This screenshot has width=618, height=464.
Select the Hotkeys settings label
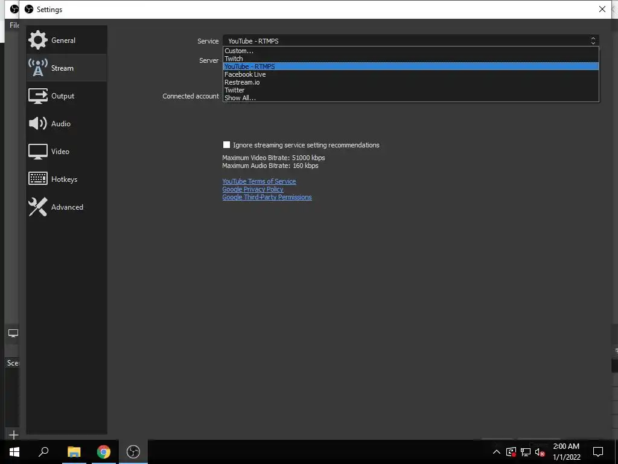click(64, 179)
